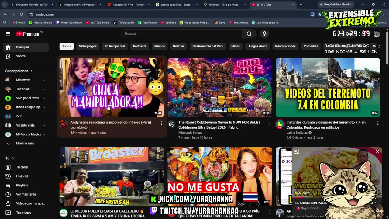This screenshot has width=389, height=219.
Task: Expand the Tú section header
Action: point(10,158)
